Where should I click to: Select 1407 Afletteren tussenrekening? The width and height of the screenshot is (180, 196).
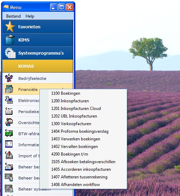coord(83,177)
